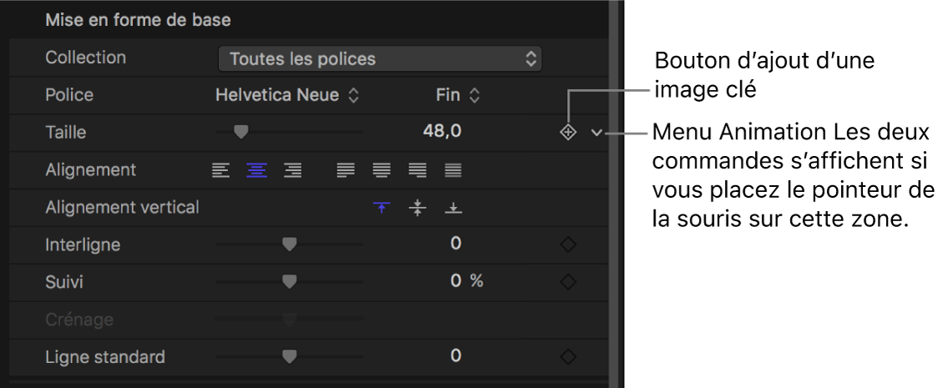Click the Ligne standard keyframe diamond
The width and height of the screenshot is (943, 388).
(568, 357)
